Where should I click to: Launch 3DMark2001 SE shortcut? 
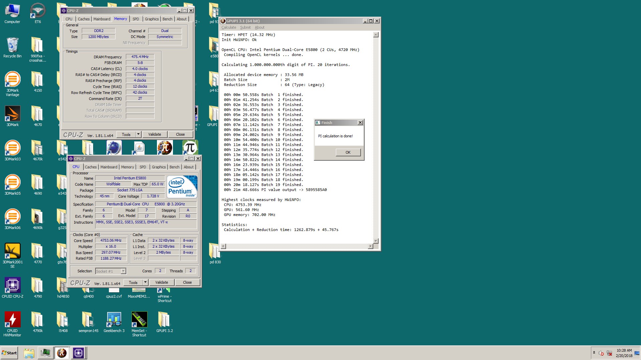point(12,255)
